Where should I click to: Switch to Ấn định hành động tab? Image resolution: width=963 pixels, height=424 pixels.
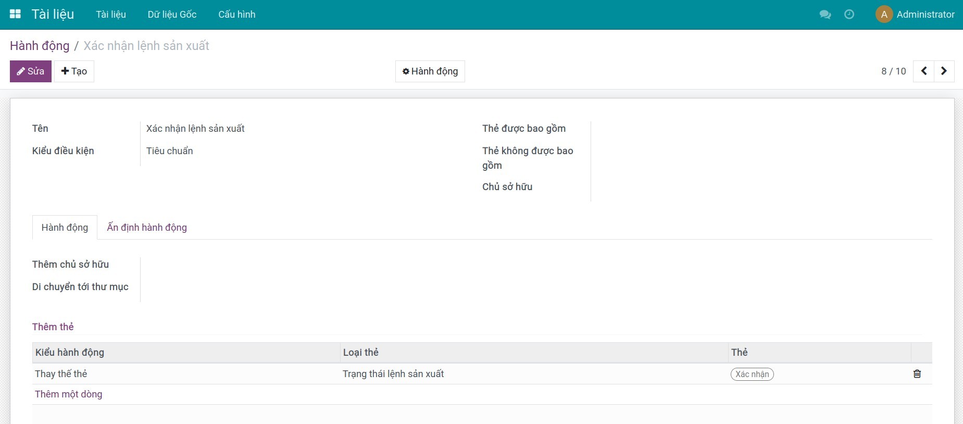pos(147,228)
